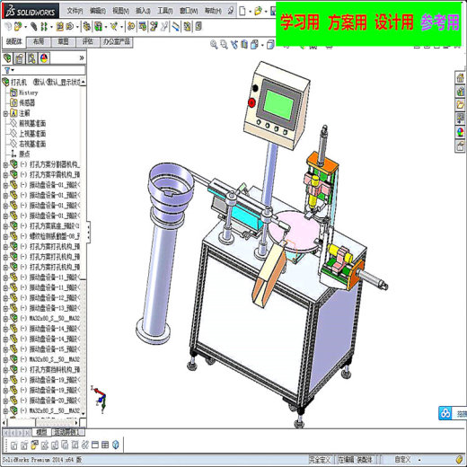Open the 视图 (View) menu
Viewport: 467px width, 467px height.
[x=120, y=11]
